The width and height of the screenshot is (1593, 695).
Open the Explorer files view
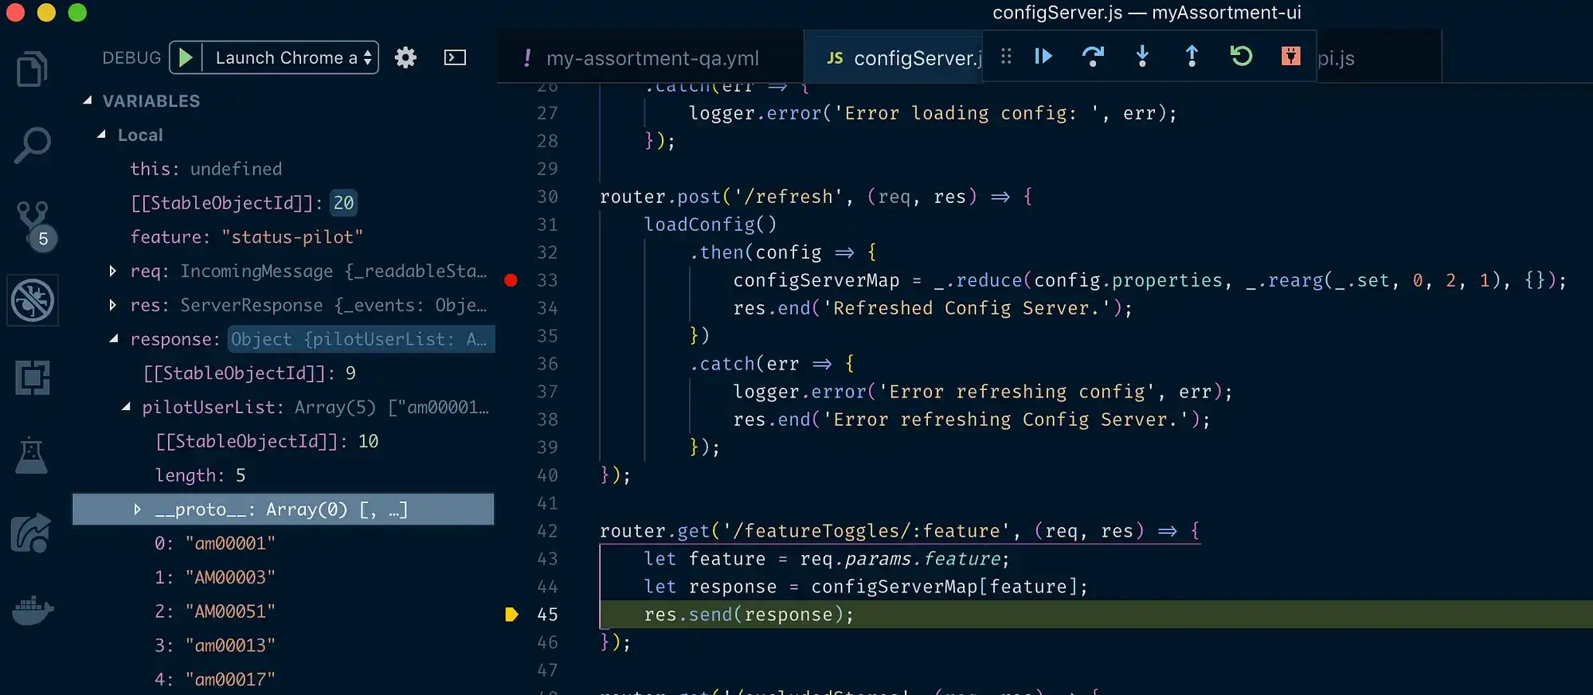(32, 68)
